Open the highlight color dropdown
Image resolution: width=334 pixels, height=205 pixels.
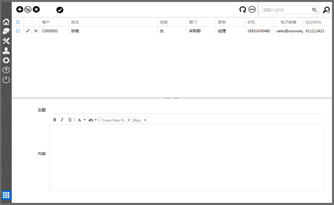click(93, 120)
